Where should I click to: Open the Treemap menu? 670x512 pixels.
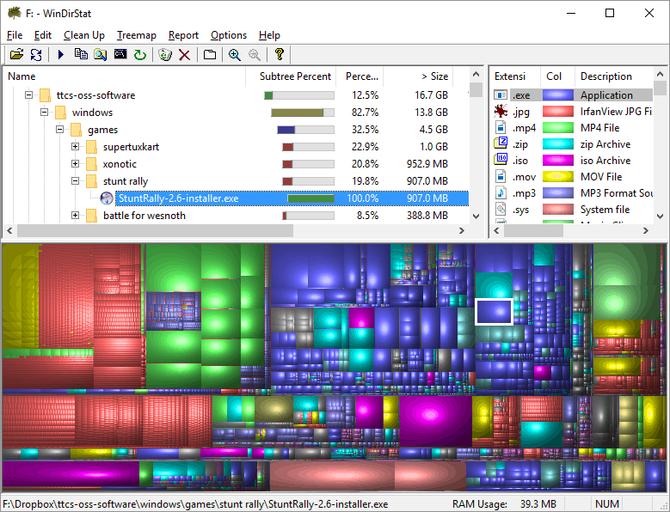click(136, 35)
